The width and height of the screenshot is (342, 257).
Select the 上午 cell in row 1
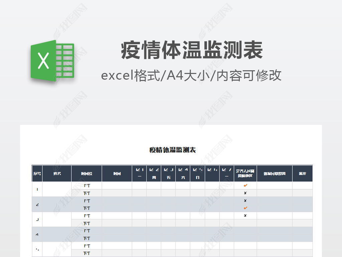click(87, 185)
